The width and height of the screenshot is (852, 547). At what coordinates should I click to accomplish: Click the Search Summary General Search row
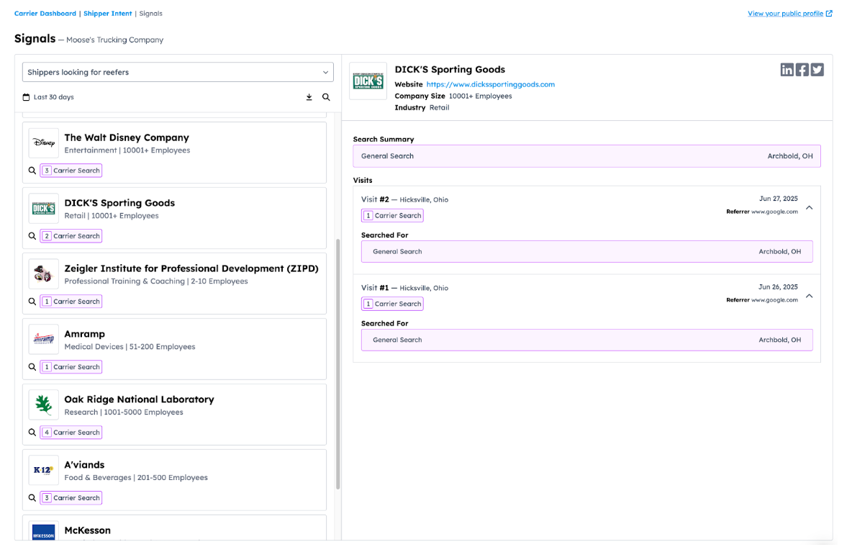click(587, 157)
